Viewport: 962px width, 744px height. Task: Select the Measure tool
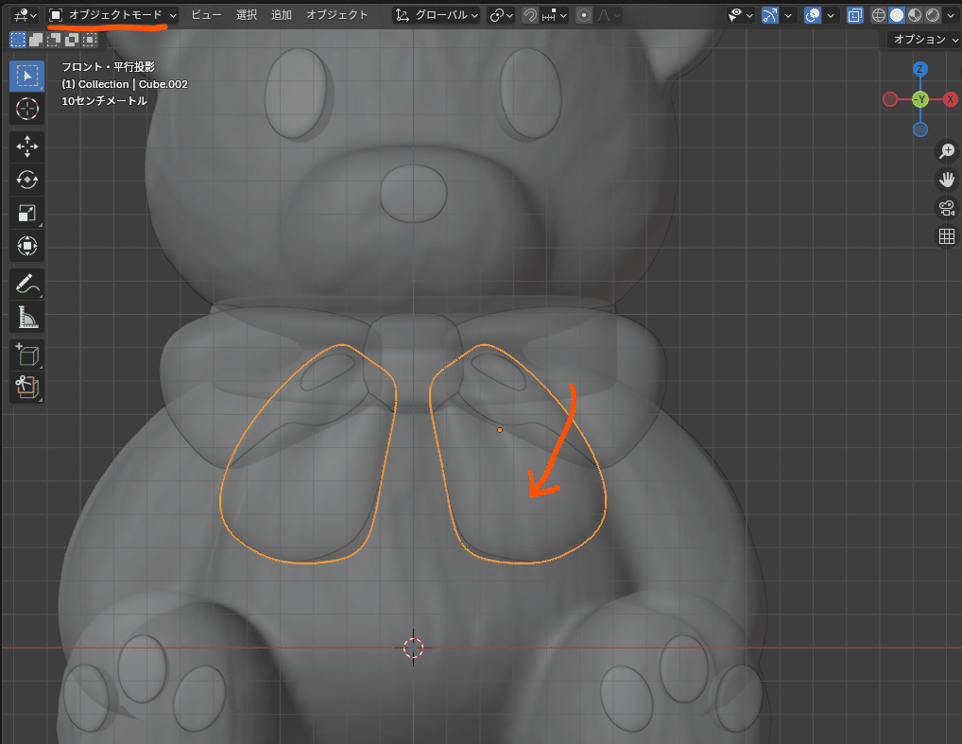(27, 318)
